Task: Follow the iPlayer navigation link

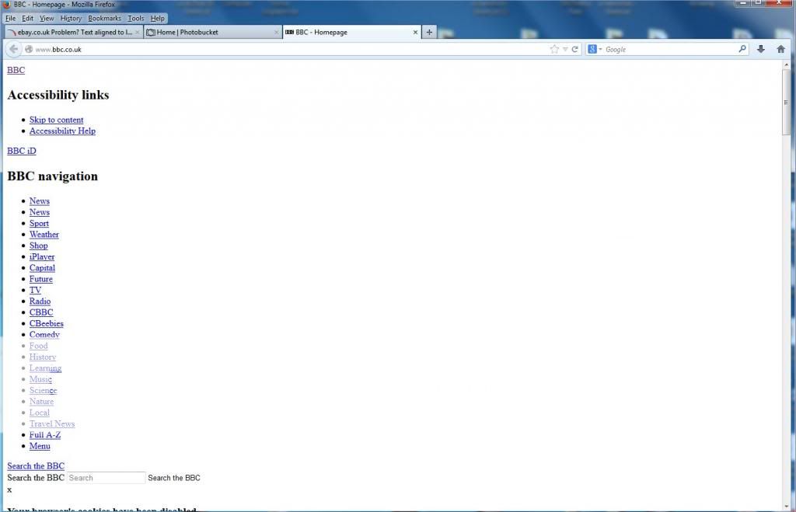Action: pos(42,256)
